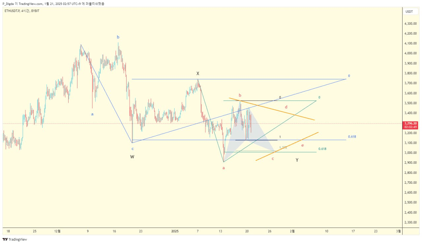The image size is (422, 244).
Task: Click the 2,600.00 price axis label
Action: click(x=410, y=193)
